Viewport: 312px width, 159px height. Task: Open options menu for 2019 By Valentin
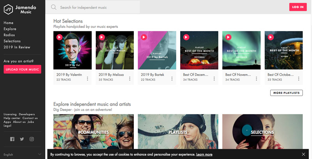pos(87,79)
